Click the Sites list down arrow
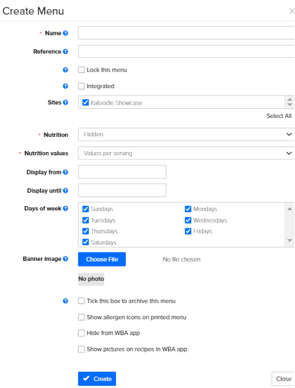 pyautogui.click(x=290, y=105)
